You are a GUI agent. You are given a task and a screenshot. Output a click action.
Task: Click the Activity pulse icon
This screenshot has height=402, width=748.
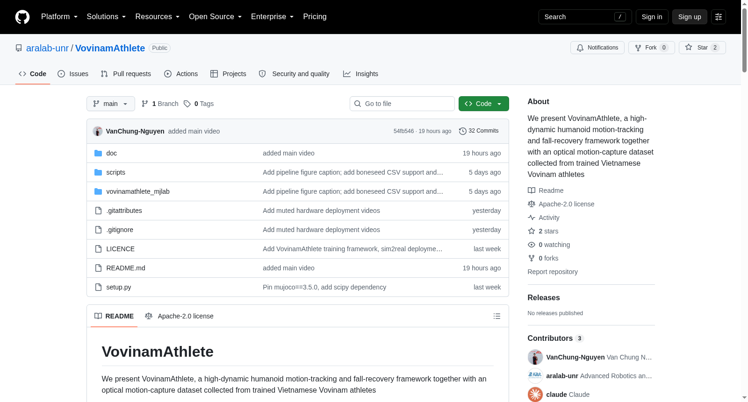click(x=532, y=218)
